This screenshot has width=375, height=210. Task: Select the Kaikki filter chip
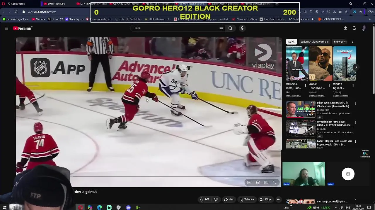(x=292, y=42)
